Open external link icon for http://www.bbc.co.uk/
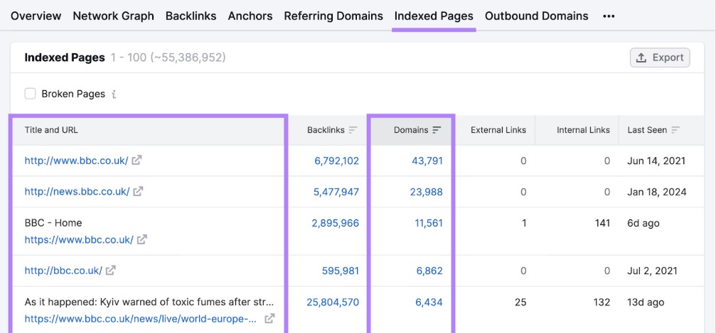This screenshot has height=333, width=716. tap(137, 160)
